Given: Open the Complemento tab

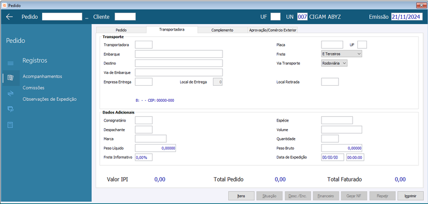Looking at the screenshot, I should (222, 30).
